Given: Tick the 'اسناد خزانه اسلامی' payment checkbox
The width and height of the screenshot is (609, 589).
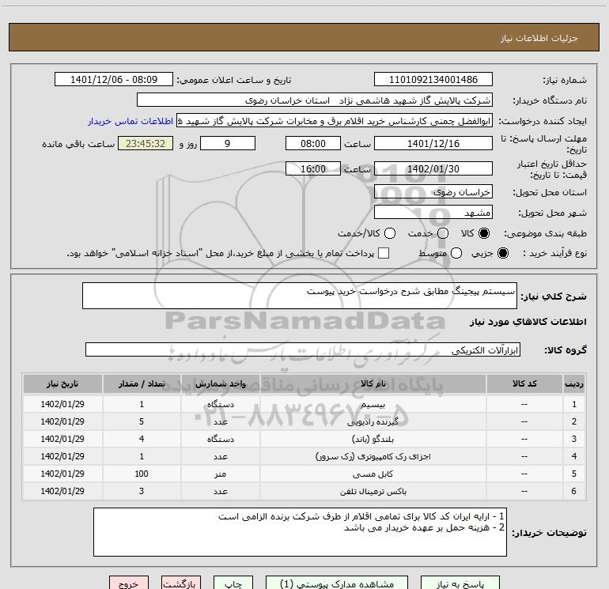Looking at the screenshot, I should pyautogui.click(x=384, y=253).
